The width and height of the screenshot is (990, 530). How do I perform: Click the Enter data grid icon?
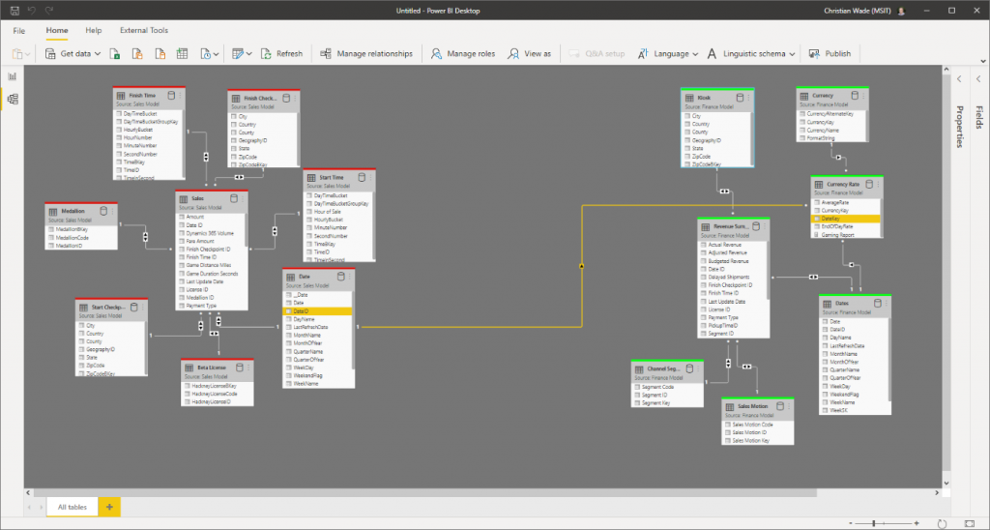pos(182,54)
